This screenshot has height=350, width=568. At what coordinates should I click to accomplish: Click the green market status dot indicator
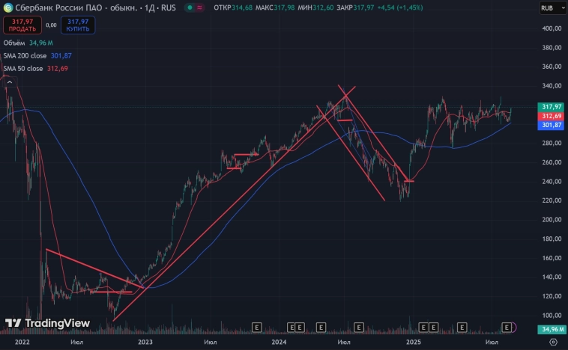pos(190,8)
